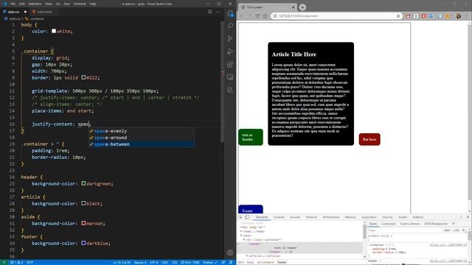Open the Help menu in VS Code
Screen dimensions: 472x265
93,4
